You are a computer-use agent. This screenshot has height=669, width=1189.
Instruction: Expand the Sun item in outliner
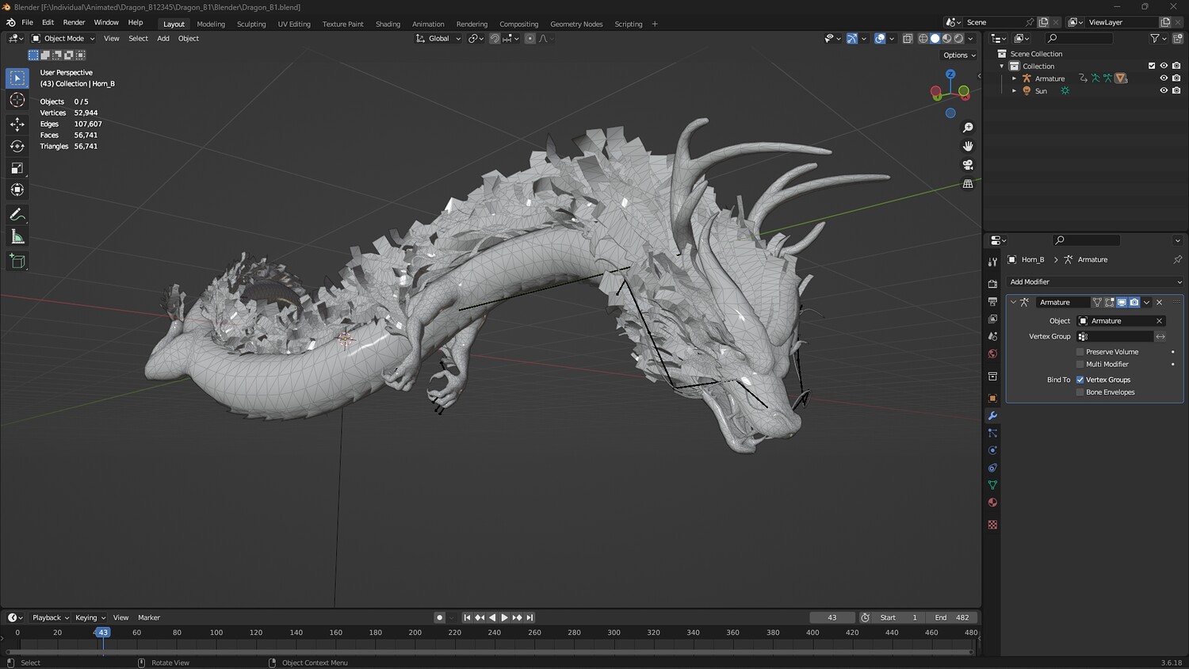1014,91
